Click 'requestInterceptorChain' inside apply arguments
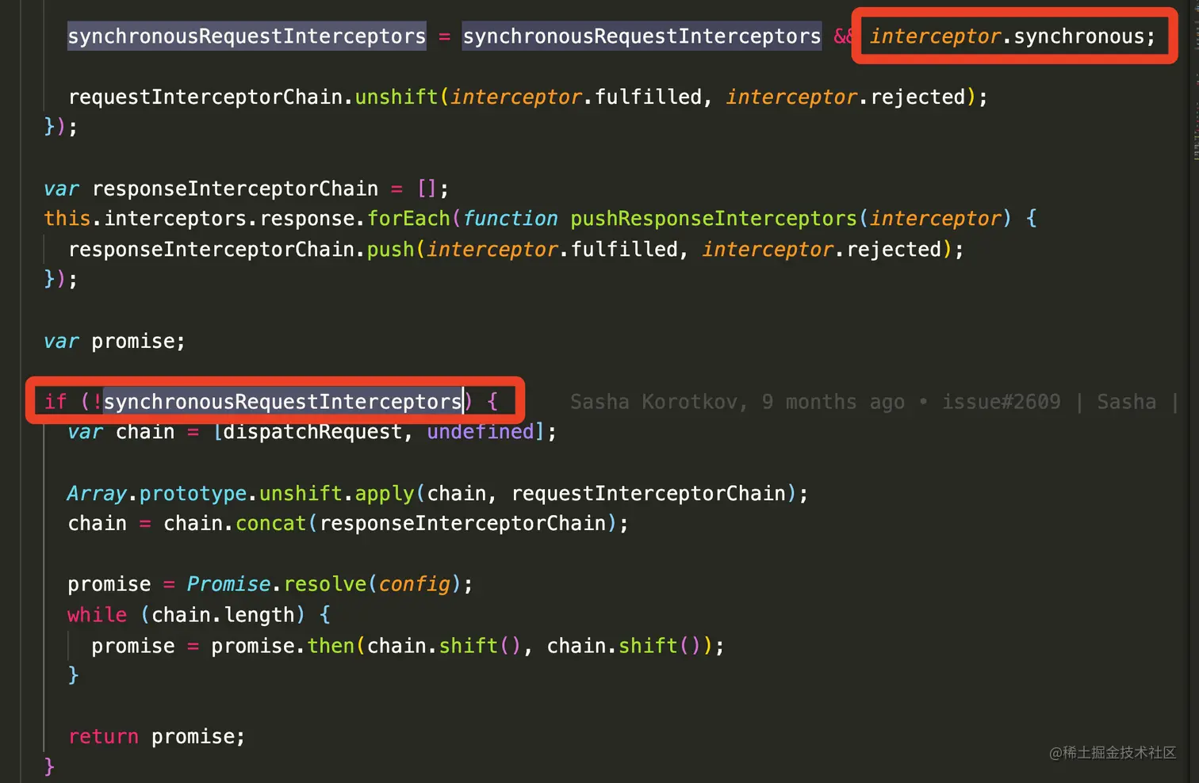The height and width of the screenshot is (783, 1199). point(648,494)
